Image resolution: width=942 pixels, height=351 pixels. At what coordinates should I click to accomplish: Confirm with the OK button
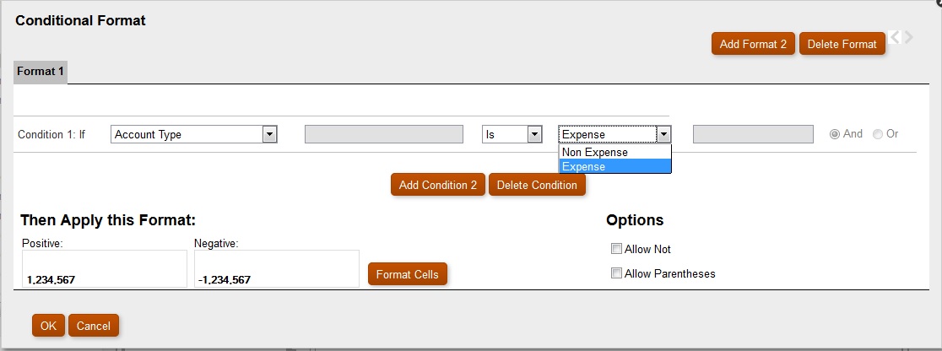[x=48, y=326]
